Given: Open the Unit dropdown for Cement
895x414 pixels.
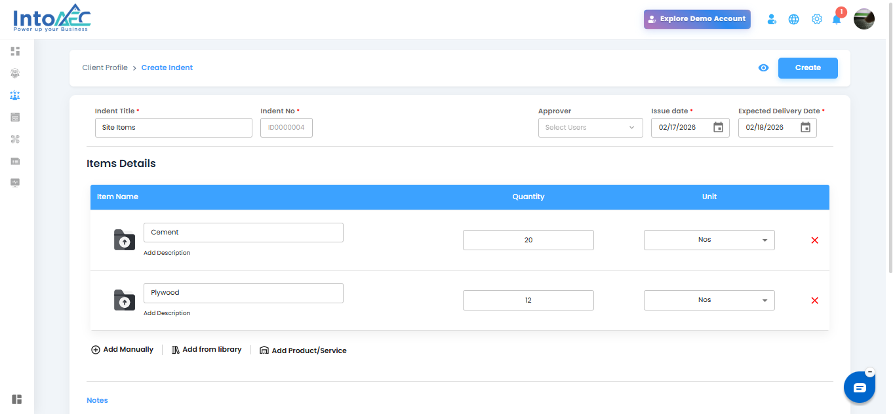Looking at the screenshot, I should point(709,240).
